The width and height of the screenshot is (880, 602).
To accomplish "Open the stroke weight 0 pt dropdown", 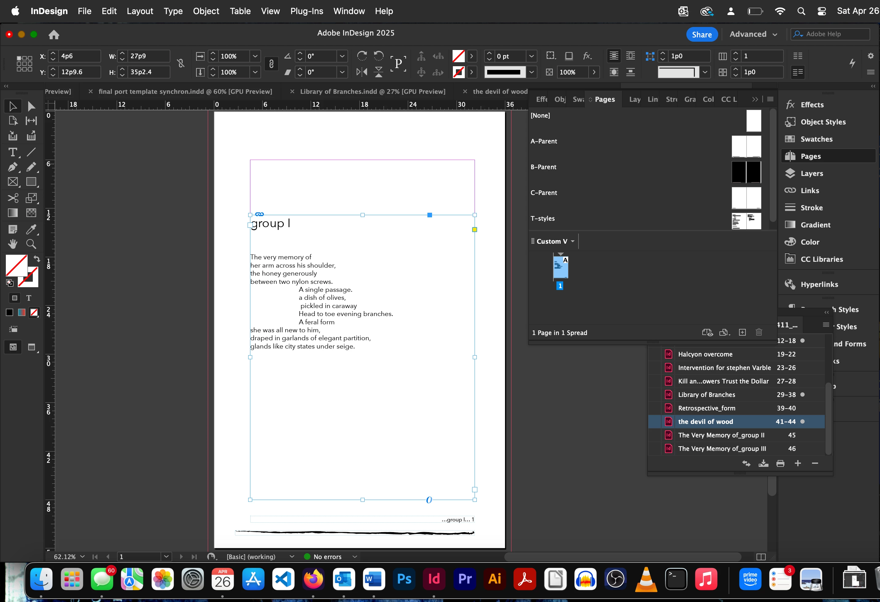I will point(531,56).
